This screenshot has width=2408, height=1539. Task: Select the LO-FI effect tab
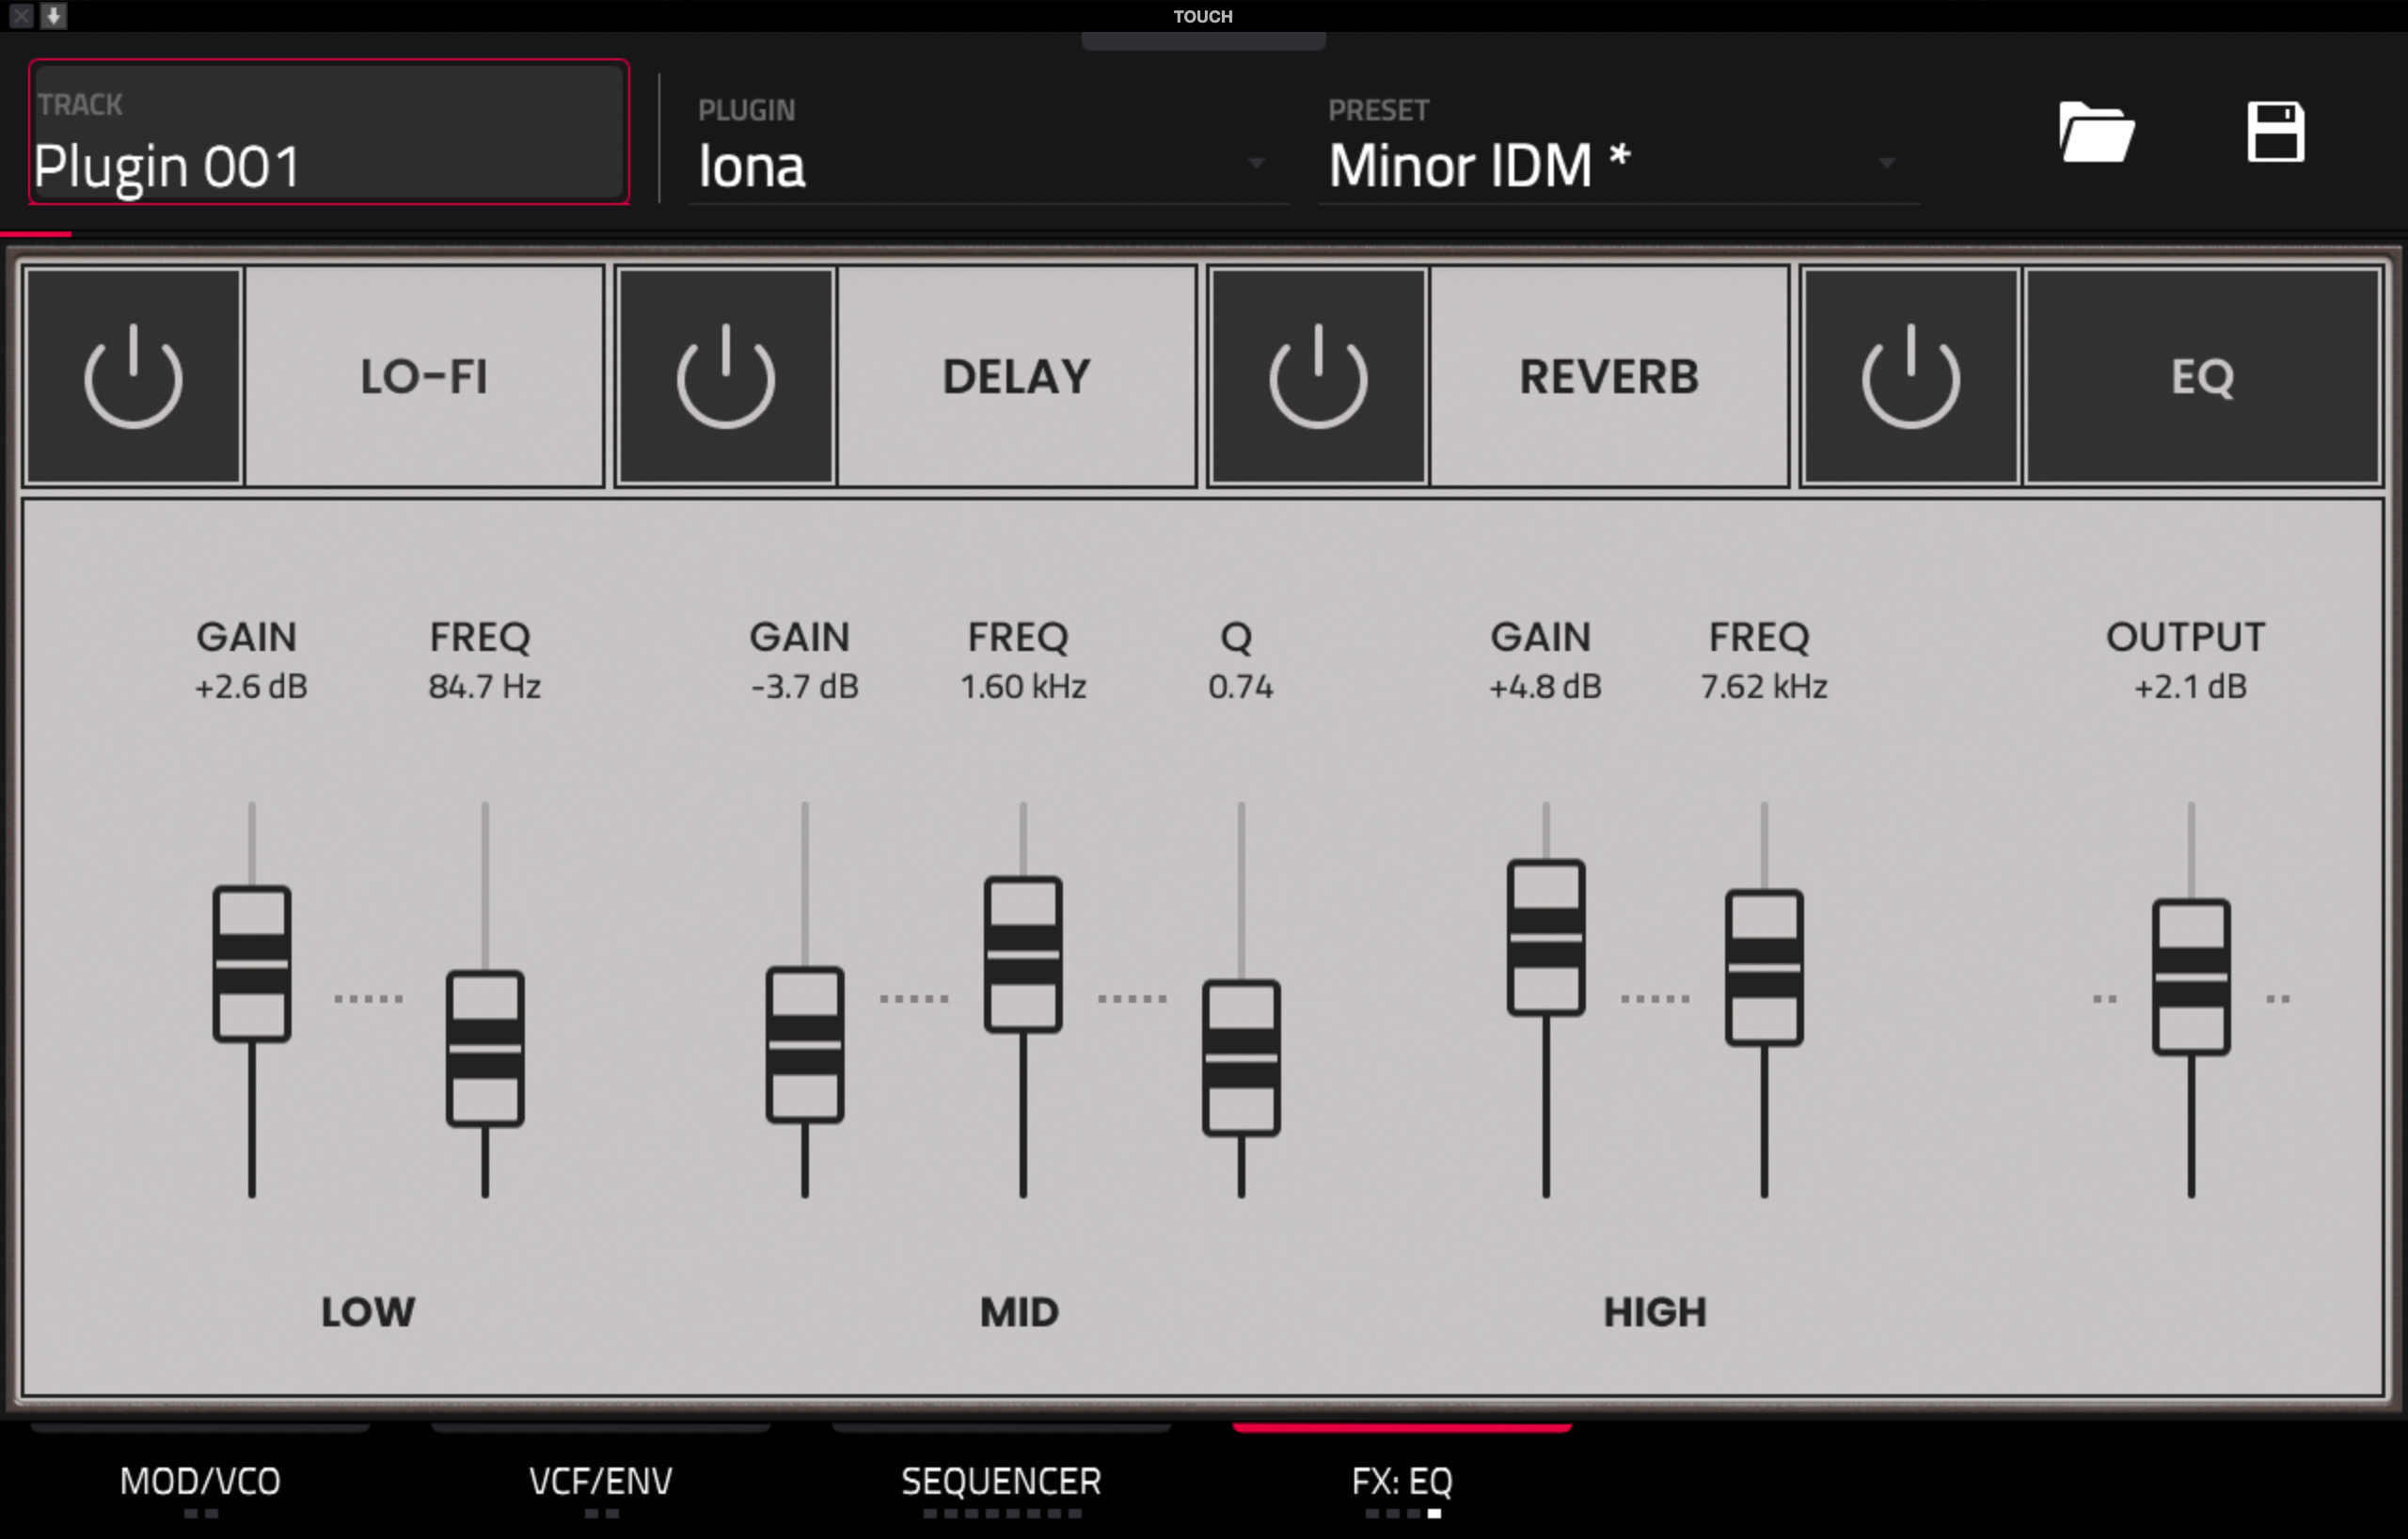coord(424,376)
